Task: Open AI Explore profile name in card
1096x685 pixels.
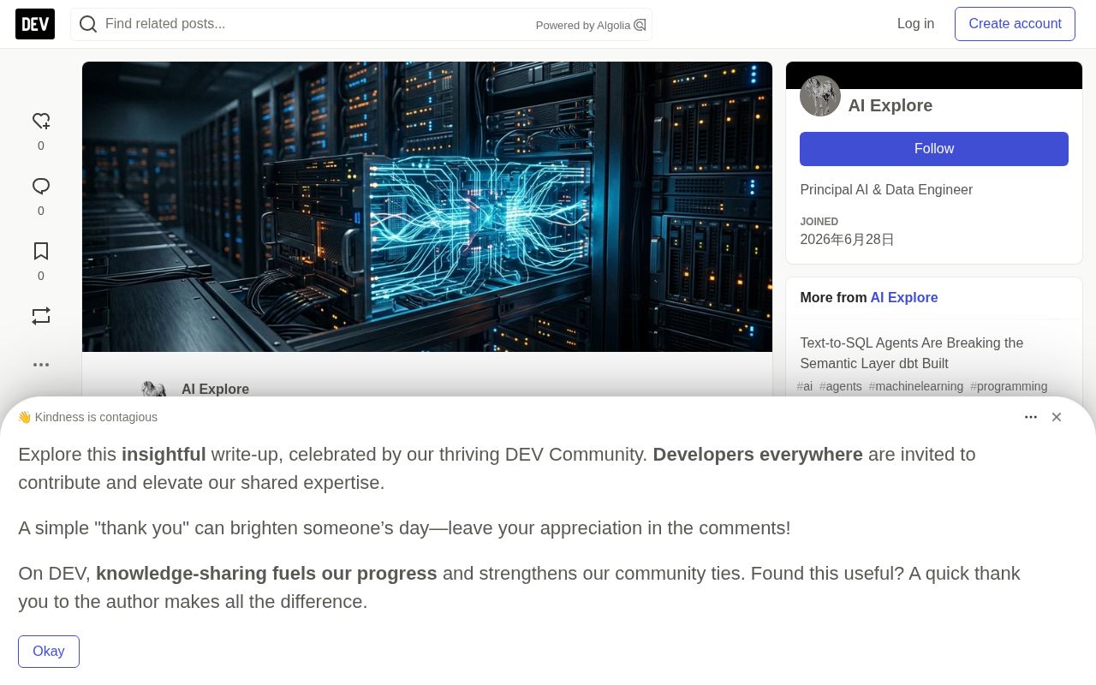Action: pos(890,105)
